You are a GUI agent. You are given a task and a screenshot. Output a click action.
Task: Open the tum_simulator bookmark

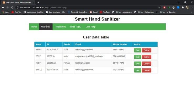point(55,12)
